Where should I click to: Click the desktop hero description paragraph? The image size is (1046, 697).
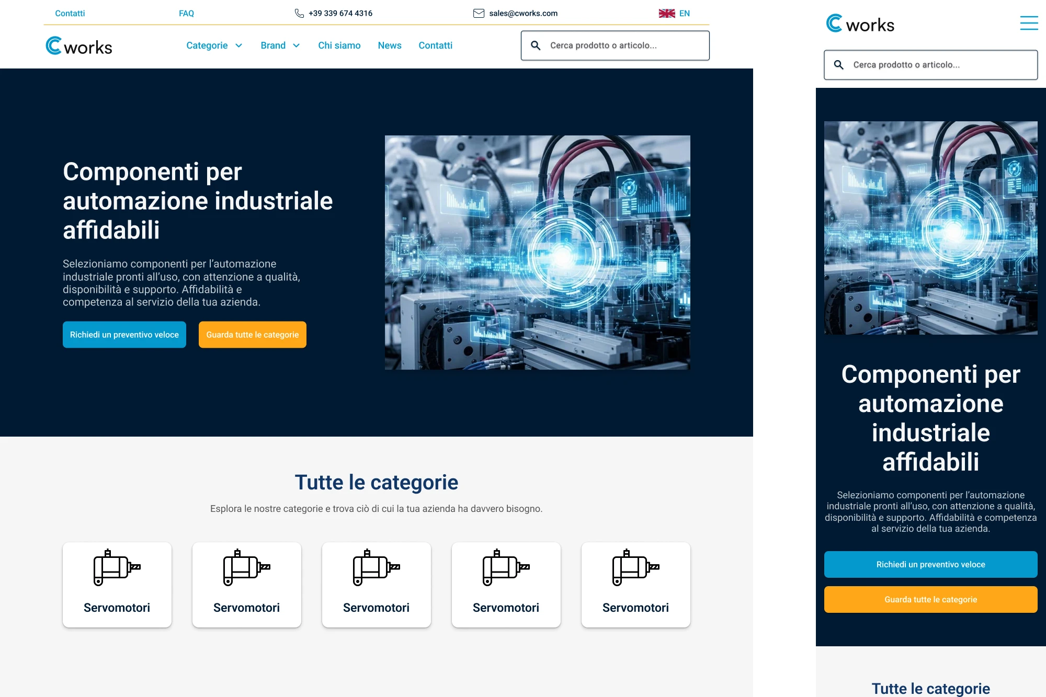pyautogui.click(x=181, y=283)
